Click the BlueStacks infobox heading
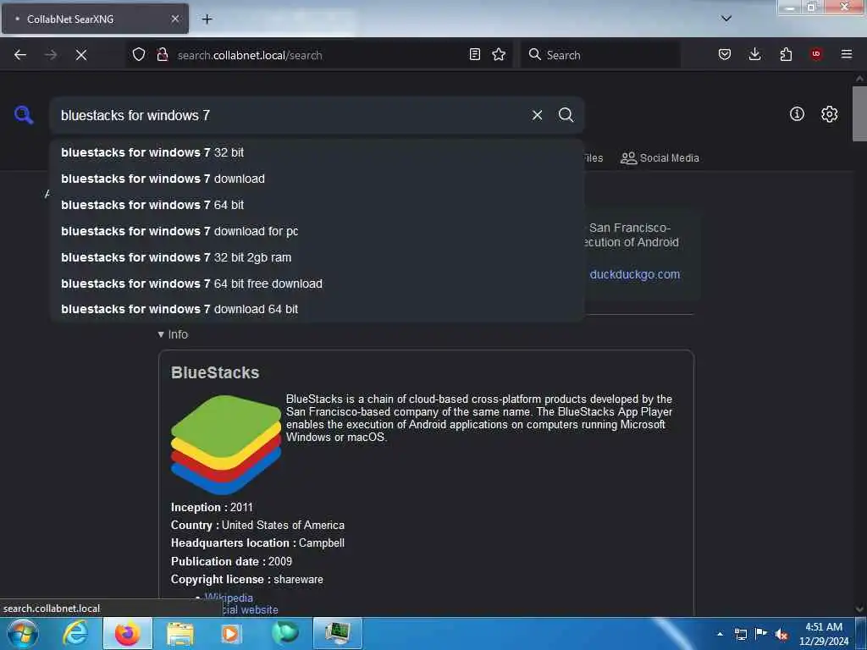The width and height of the screenshot is (867, 650). [x=215, y=372]
